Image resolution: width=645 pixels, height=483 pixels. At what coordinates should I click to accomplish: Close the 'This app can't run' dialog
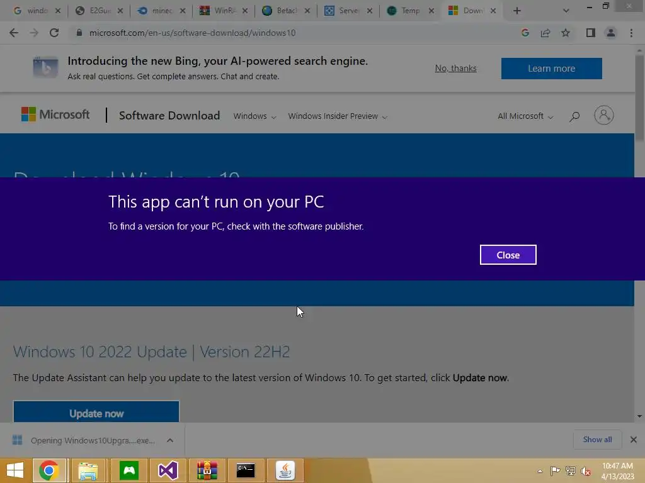pyautogui.click(x=508, y=255)
